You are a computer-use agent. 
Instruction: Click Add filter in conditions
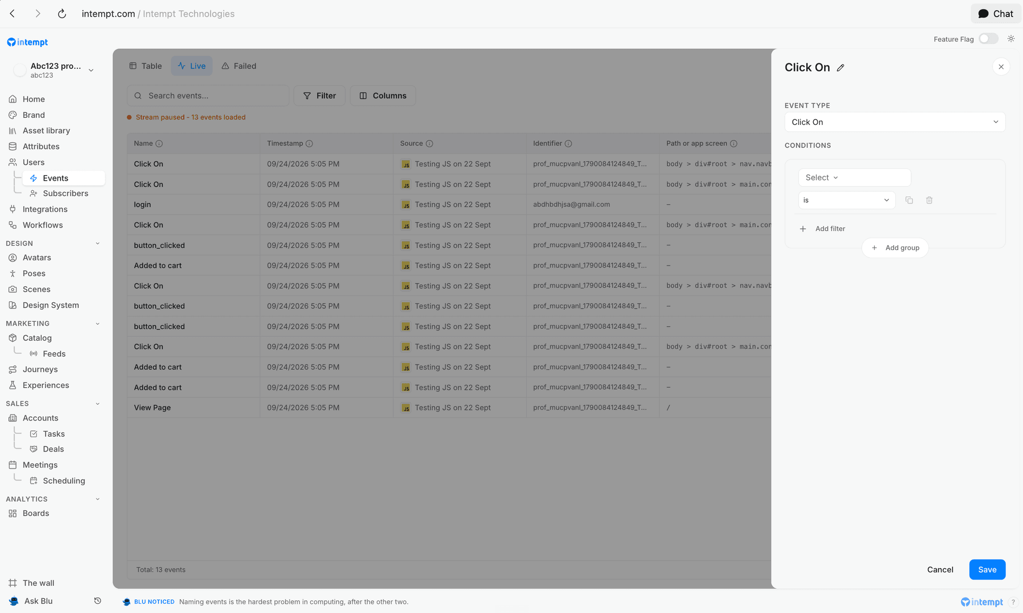[823, 229]
